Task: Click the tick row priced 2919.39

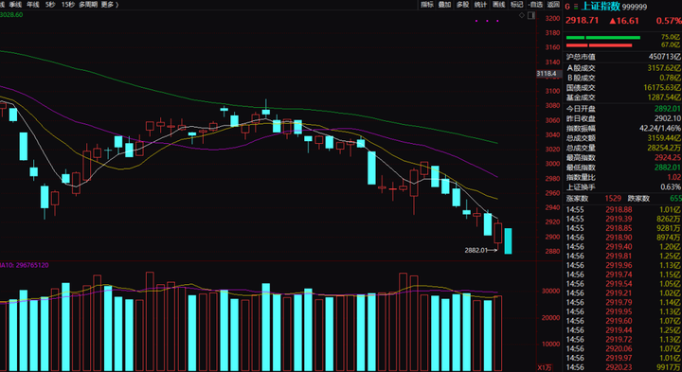Action: click(x=623, y=219)
